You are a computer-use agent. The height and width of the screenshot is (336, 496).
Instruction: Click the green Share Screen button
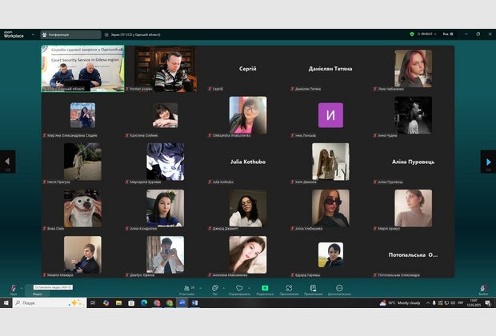pos(265,289)
